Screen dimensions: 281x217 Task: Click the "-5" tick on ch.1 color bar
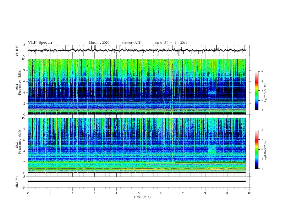click(x=261, y=91)
